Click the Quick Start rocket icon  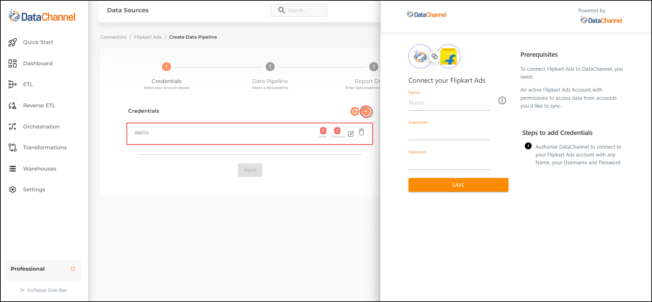click(x=13, y=42)
